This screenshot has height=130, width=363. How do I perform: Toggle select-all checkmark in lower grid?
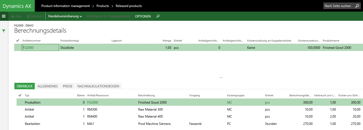click(20, 95)
